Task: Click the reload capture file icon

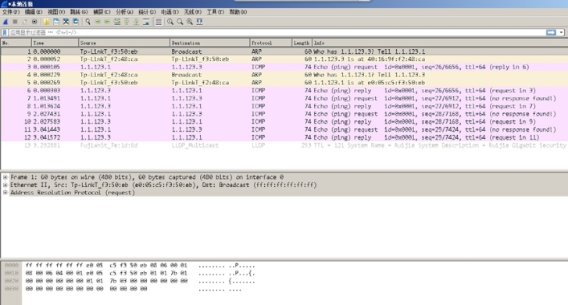Action: pos(76,22)
